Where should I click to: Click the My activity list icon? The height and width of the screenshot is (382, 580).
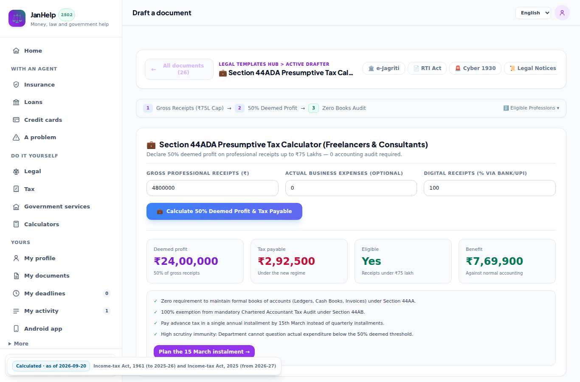click(16, 311)
